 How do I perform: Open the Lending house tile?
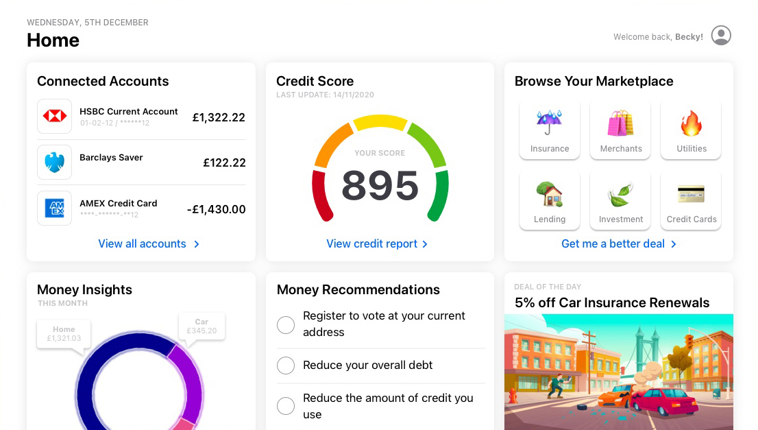(550, 201)
